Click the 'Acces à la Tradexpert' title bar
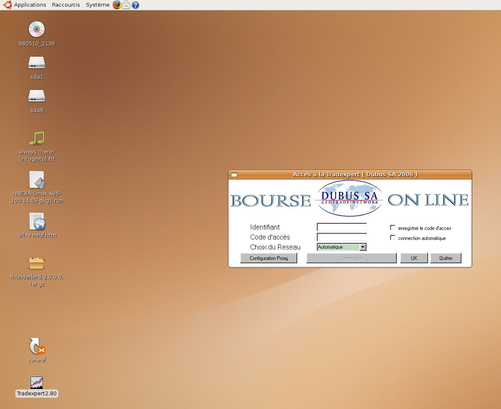The image size is (501, 409). [x=350, y=175]
